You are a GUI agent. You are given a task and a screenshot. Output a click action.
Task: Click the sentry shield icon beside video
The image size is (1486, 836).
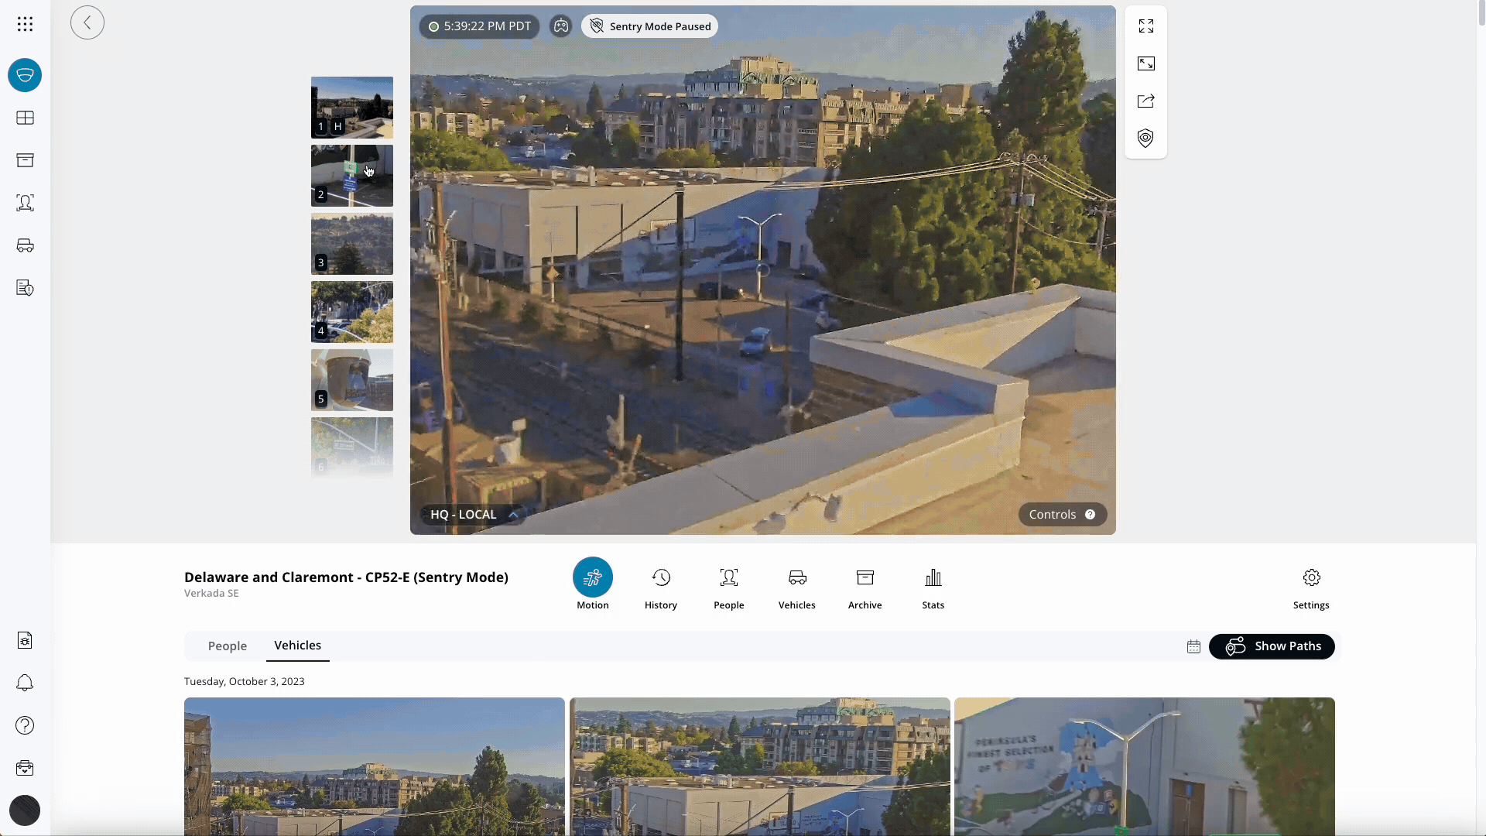[1146, 138]
